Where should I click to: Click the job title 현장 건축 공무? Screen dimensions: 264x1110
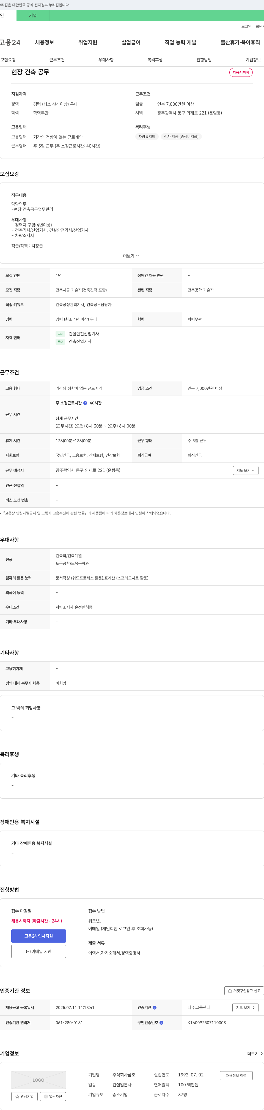(30, 72)
